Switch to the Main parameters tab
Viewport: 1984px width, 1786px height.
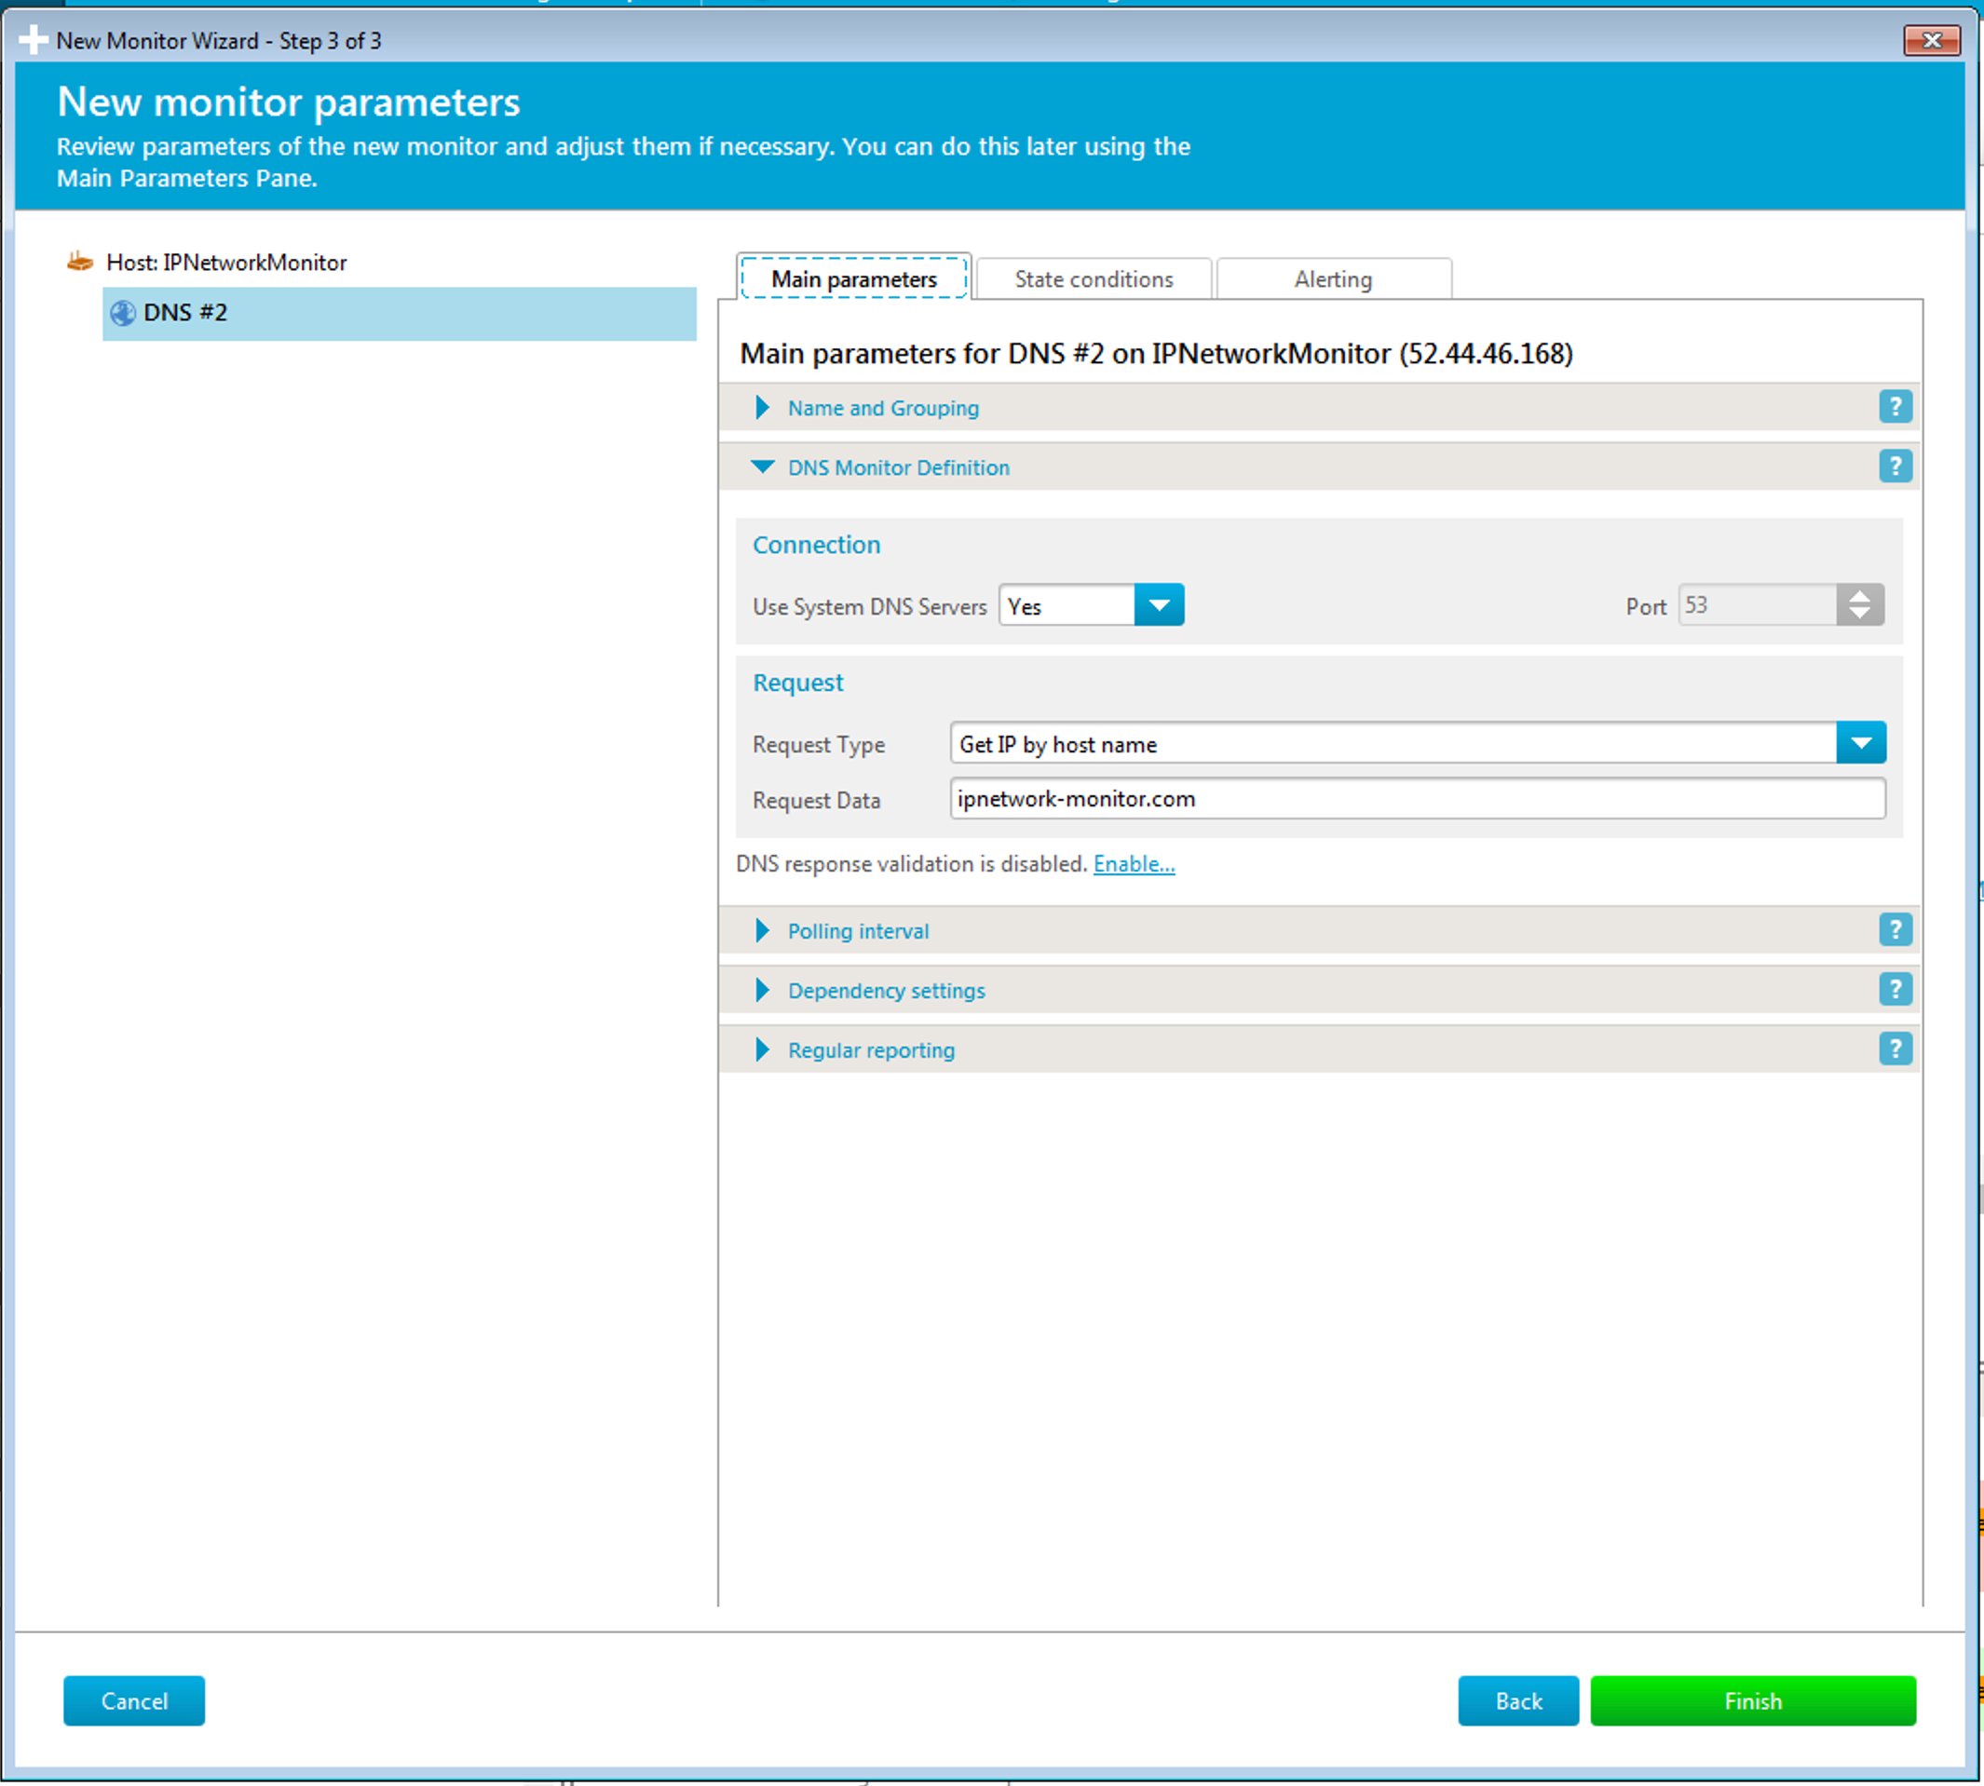[854, 278]
